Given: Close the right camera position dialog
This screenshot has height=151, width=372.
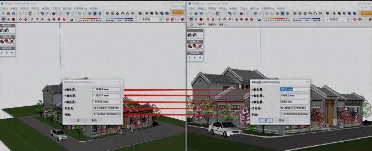Looking at the screenshot, I should tap(307, 81).
